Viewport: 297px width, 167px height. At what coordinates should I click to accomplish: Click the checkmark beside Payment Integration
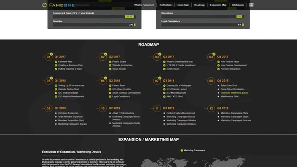point(219,69)
